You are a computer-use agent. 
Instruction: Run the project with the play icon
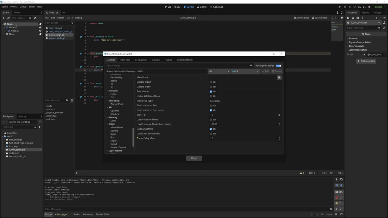(340, 7)
